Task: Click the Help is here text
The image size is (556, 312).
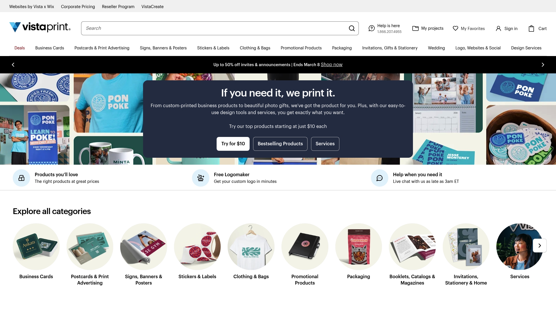Action: point(389,26)
